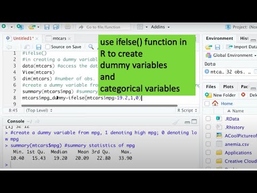Screen dimensions: 257x193
Task: Switch to the Environment tab
Action: click(x=220, y=39)
